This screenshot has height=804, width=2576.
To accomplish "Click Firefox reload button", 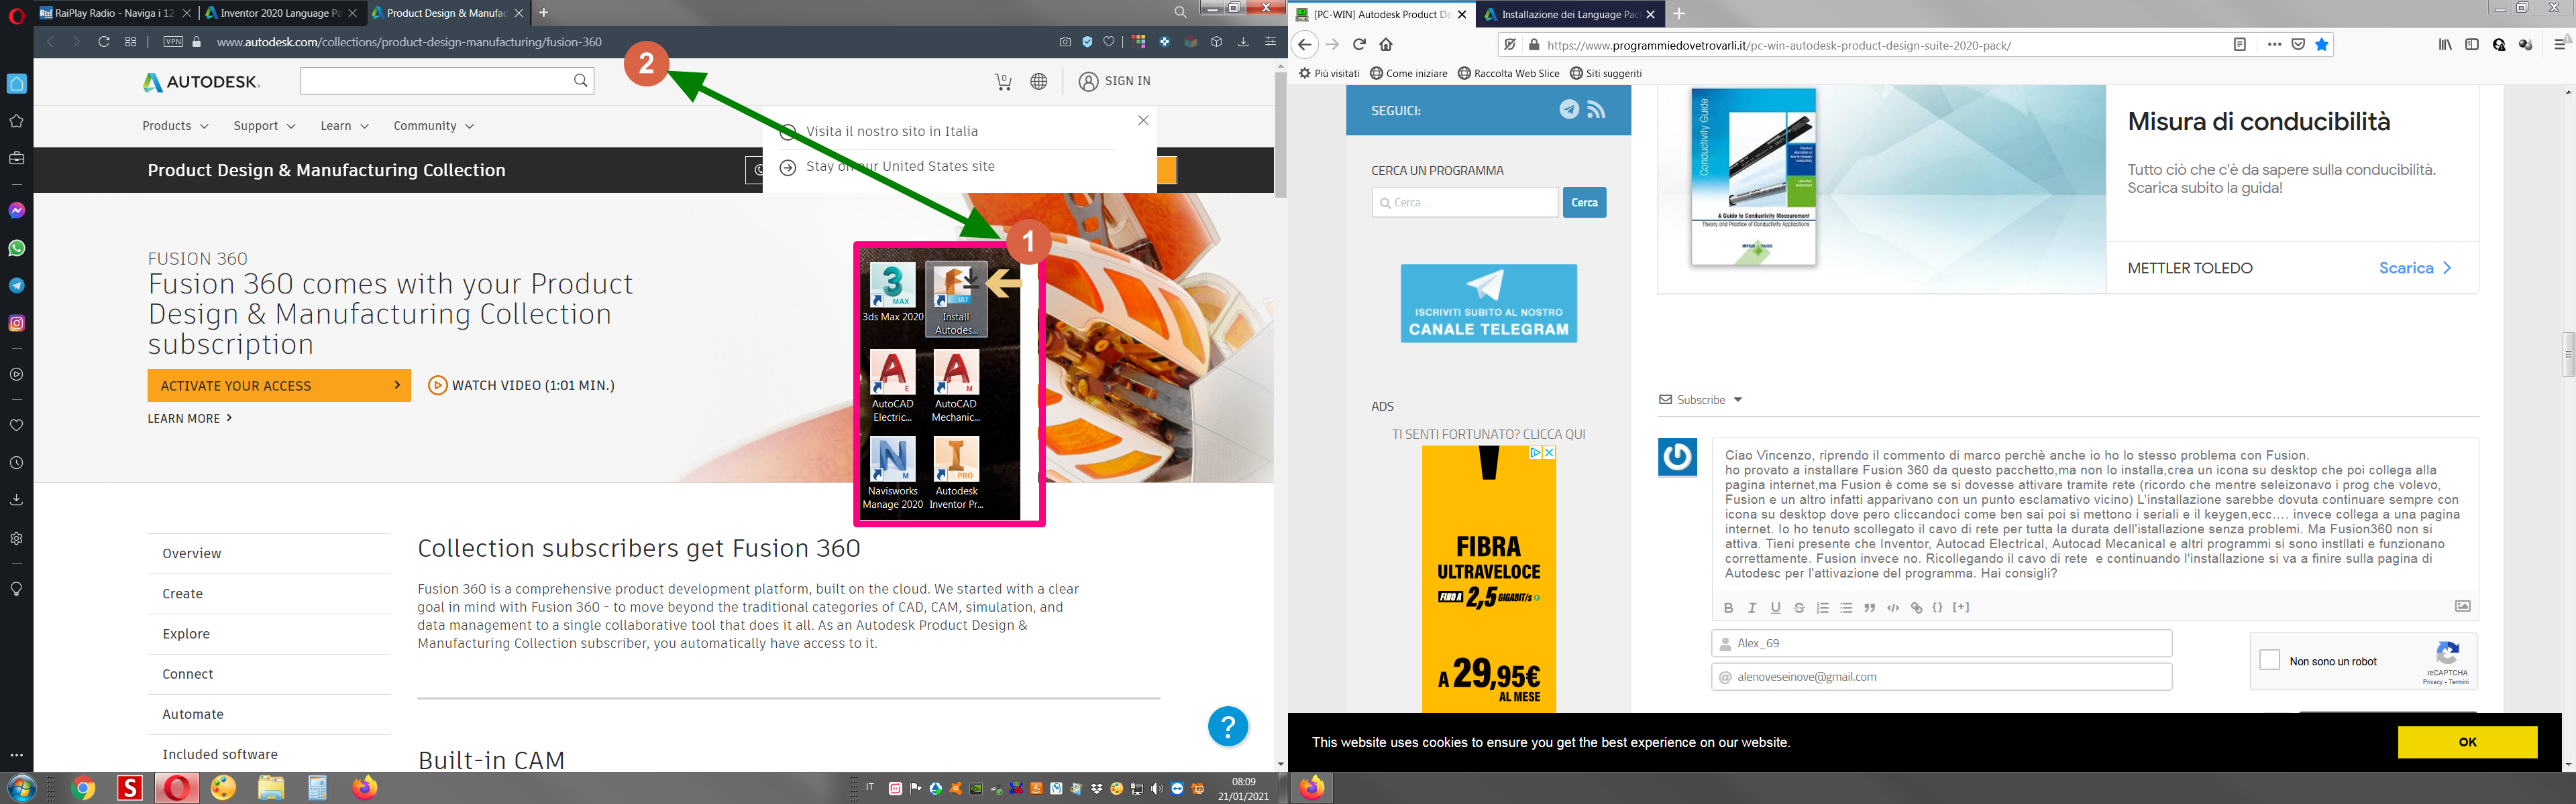I will [1359, 45].
